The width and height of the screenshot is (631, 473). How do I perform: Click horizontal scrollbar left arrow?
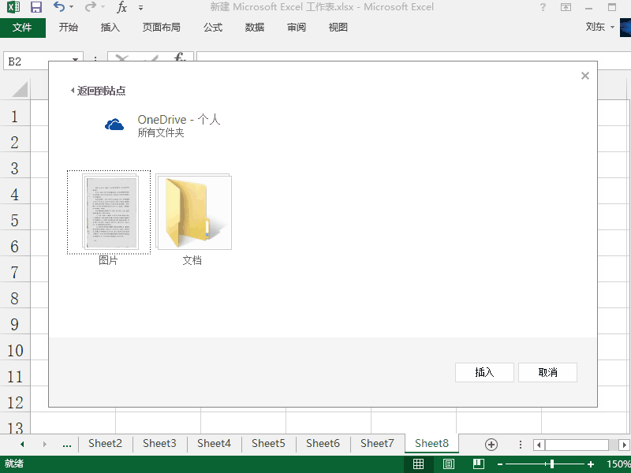click(x=540, y=445)
